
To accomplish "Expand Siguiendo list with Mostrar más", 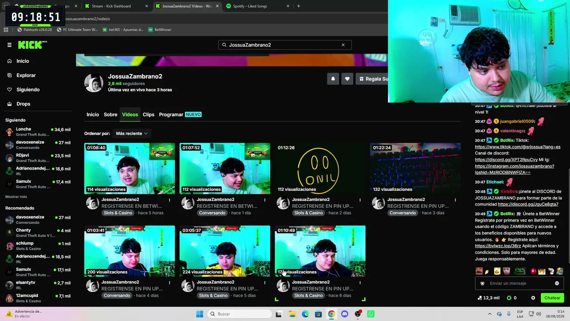I will [x=16, y=197].
